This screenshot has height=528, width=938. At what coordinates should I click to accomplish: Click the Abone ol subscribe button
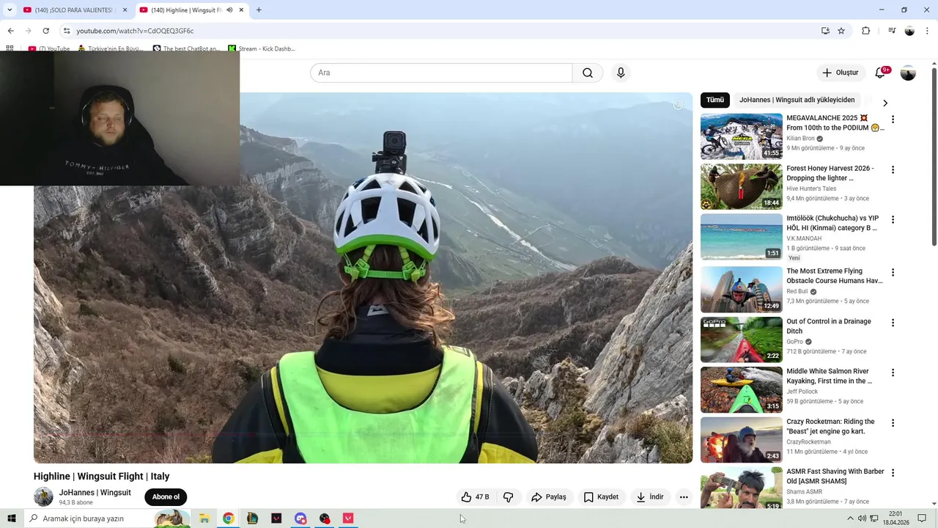pyautogui.click(x=166, y=497)
